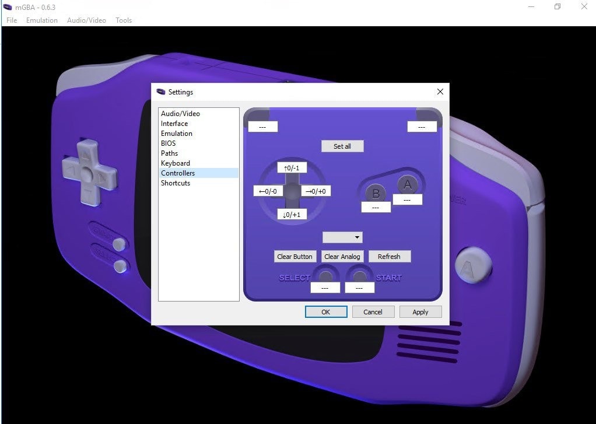The width and height of the screenshot is (596, 424).
Task: Close the Settings dialog
Action: pyautogui.click(x=440, y=92)
